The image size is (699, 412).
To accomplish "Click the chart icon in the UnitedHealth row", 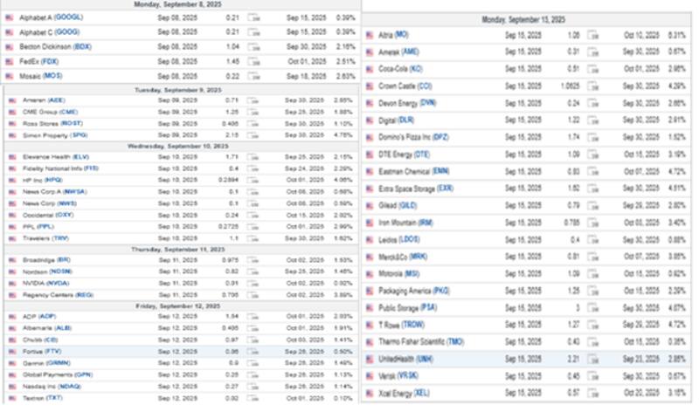I will tap(592, 358).
